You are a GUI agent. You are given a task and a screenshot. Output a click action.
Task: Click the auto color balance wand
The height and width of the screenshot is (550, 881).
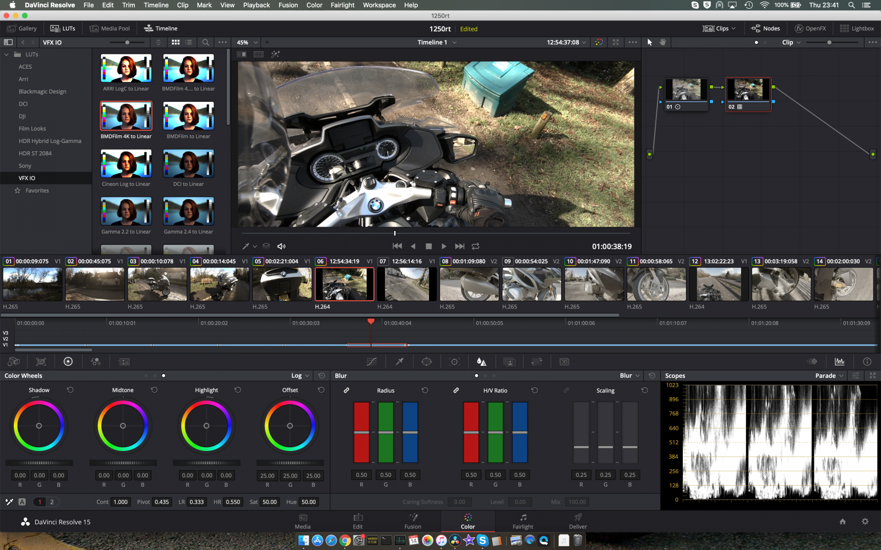(9, 502)
